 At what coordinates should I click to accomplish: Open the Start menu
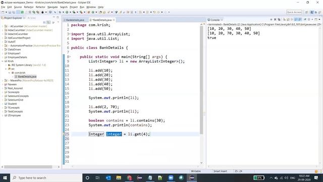(x=5, y=177)
